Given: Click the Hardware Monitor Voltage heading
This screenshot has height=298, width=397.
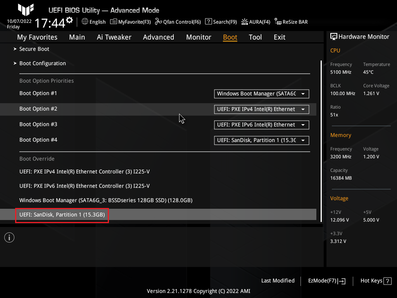Looking at the screenshot, I should coord(339,198).
